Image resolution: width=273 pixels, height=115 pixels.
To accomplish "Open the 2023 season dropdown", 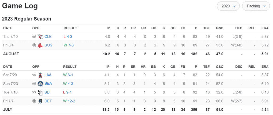I will pos(228,6).
